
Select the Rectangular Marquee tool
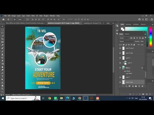(2, 29)
